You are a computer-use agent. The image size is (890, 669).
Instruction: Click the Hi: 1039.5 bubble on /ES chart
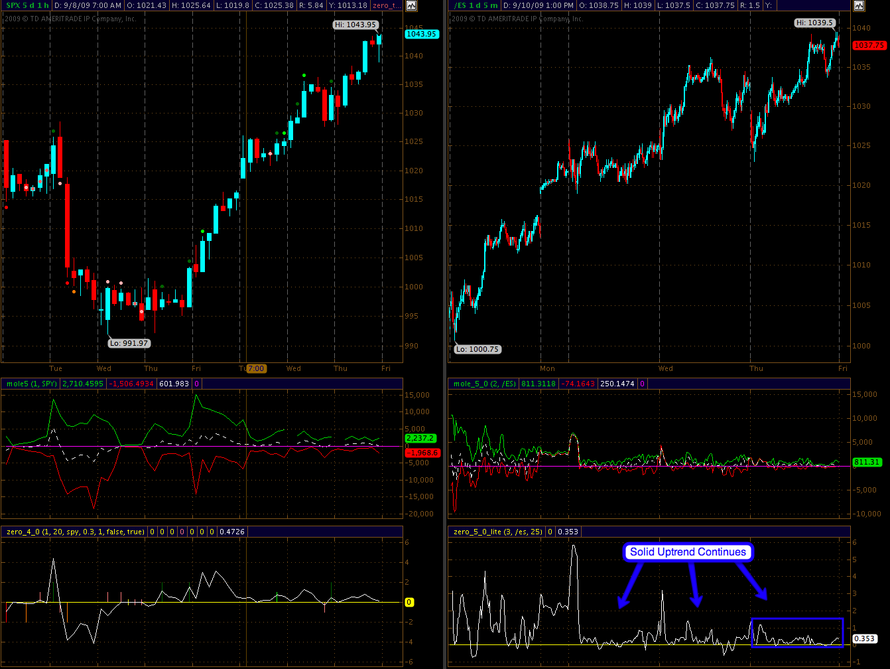click(812, 23)
